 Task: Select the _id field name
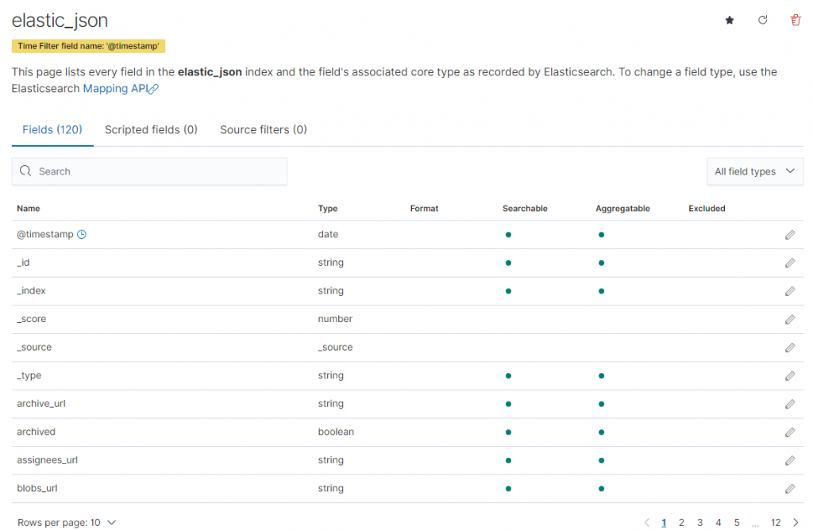click(x=23, y=263)
